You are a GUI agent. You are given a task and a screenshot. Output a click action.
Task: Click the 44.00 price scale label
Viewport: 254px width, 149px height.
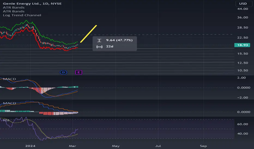pos(243,9)
